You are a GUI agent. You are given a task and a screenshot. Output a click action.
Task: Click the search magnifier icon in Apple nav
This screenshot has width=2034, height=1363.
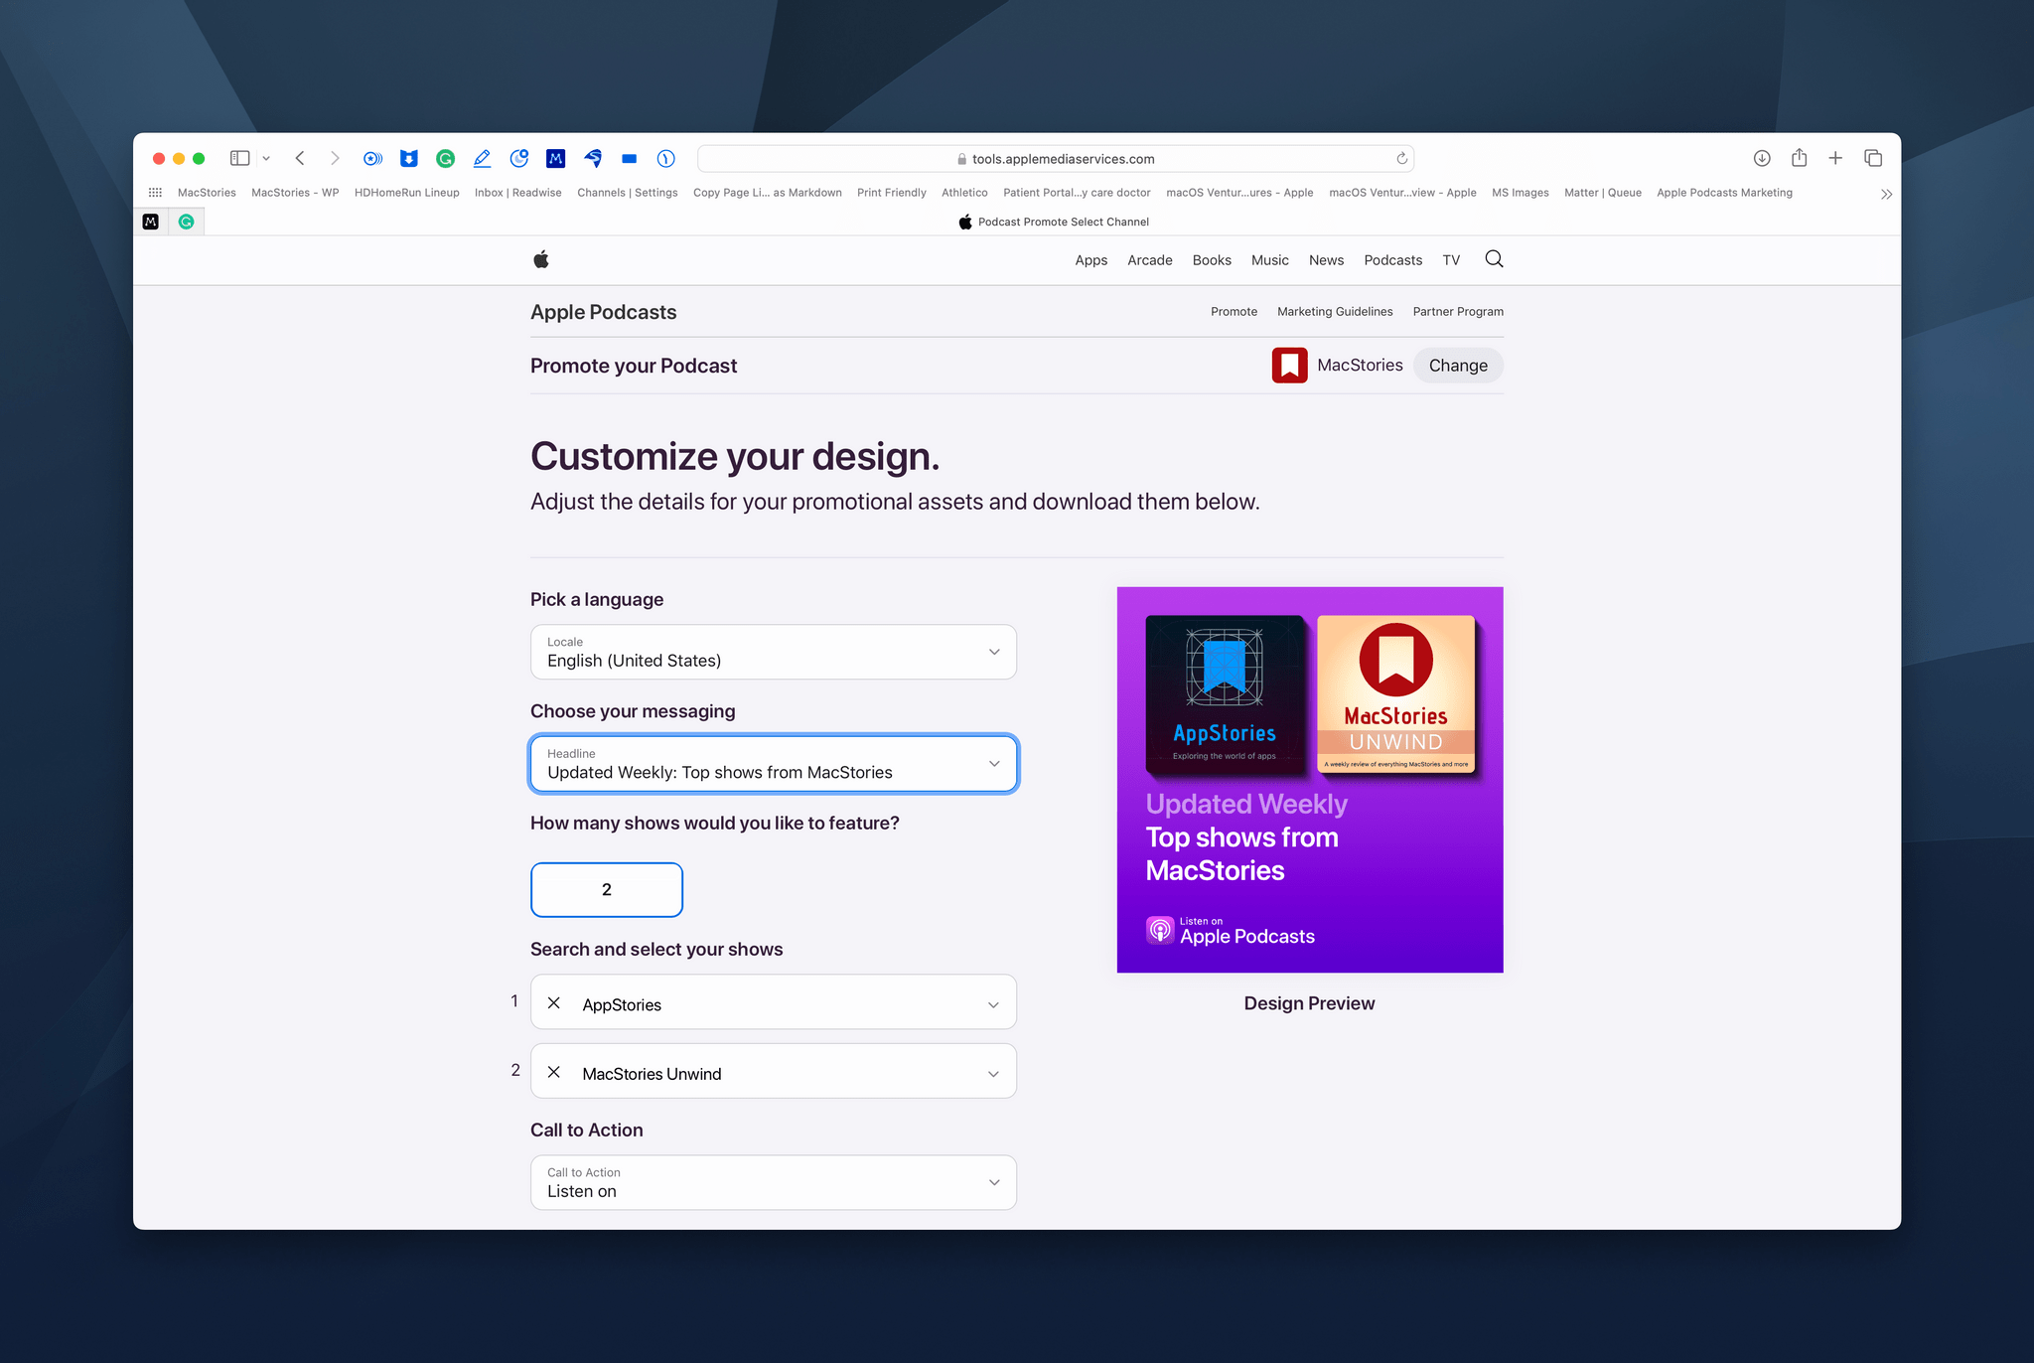1495,260
